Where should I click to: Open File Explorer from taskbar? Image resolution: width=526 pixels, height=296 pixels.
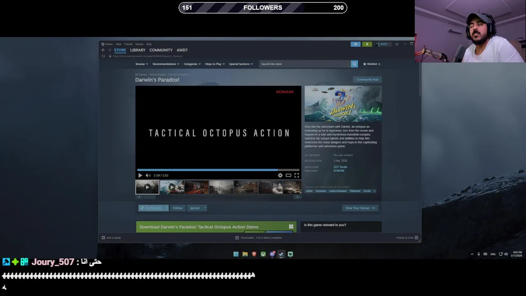(245, 254)
